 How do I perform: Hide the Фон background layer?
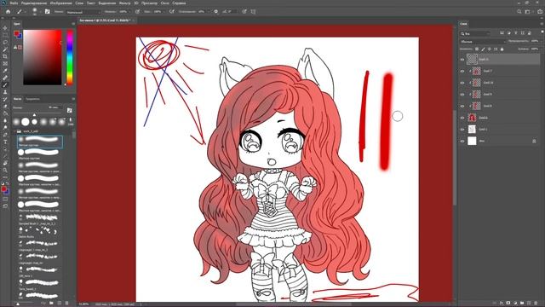pyautogui.click(x=462, y=141)
